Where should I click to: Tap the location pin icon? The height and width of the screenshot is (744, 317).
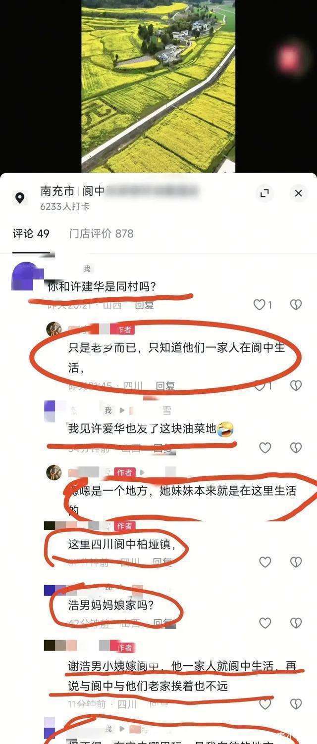click(20, 198)
